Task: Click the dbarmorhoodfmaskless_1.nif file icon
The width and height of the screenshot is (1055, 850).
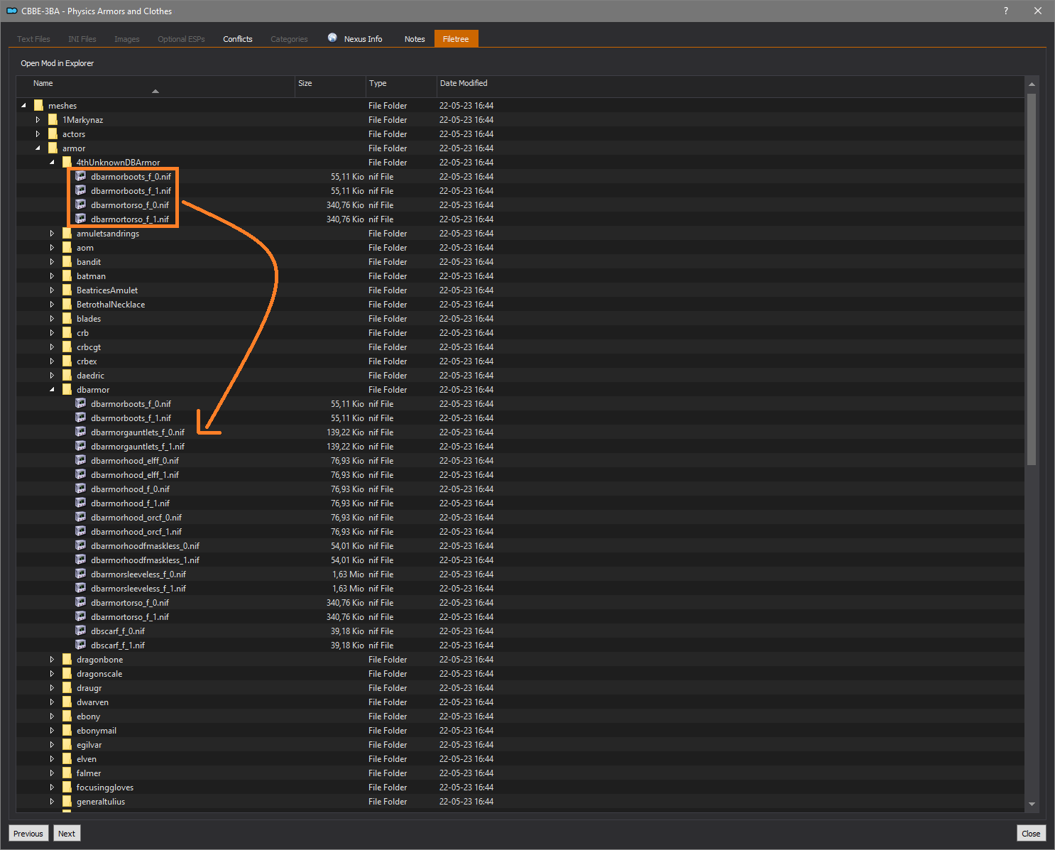Action: (x=81, y=560)
